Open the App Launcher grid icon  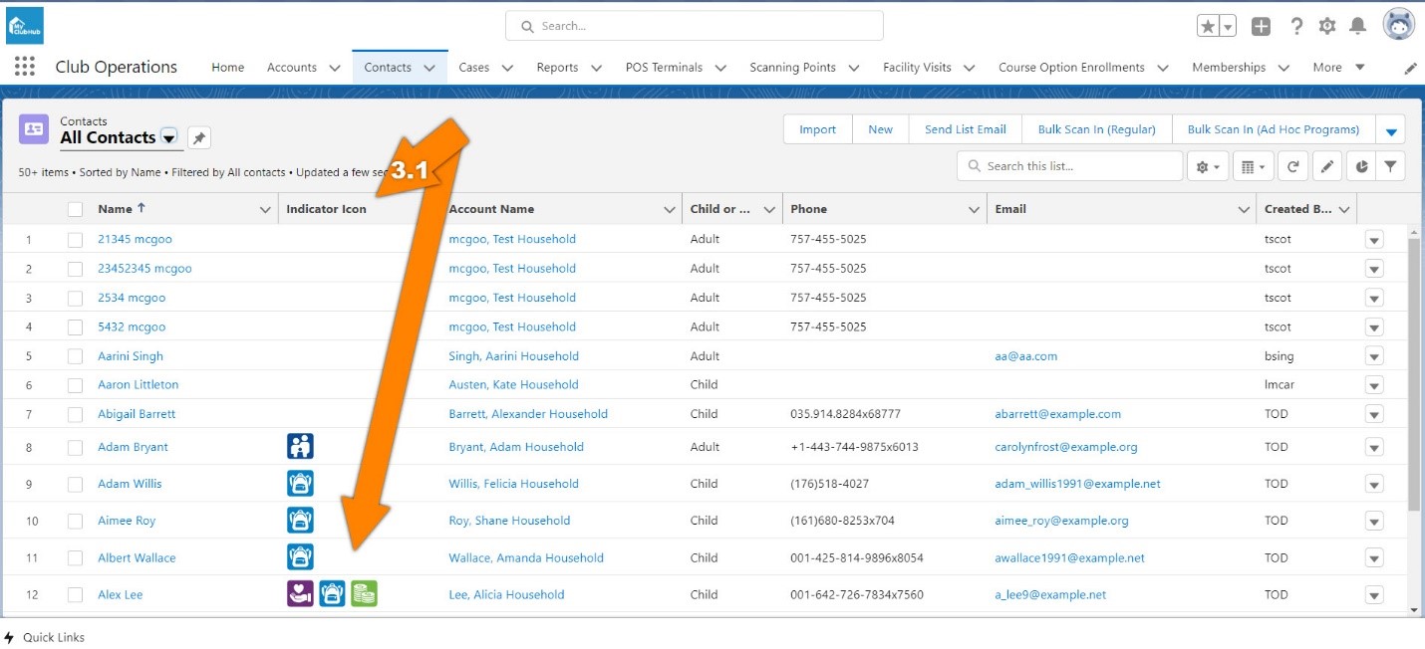click(x=25, y=67)
